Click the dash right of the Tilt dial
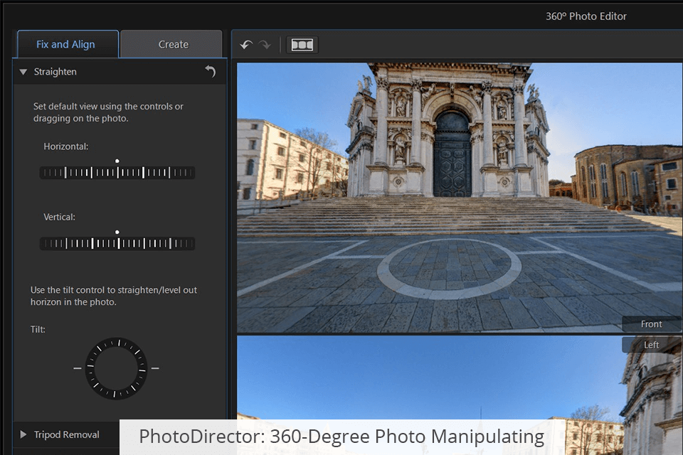The height and width of the screenshot is (455, 683). point(155,368)
